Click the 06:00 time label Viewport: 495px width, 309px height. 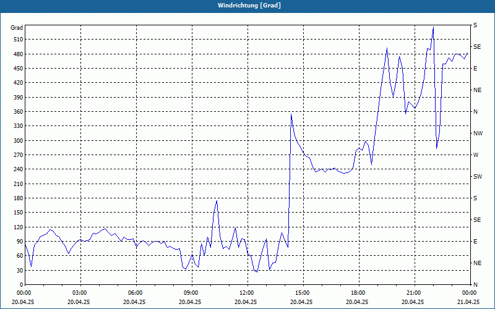pyautogui.click(x=136, y=293)
